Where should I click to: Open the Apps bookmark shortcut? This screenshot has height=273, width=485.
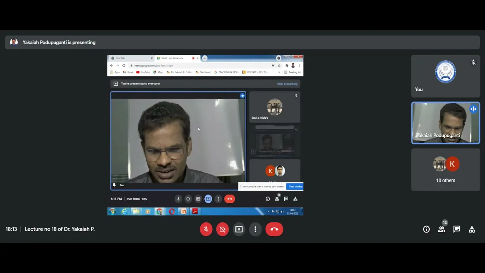pyautogui.click(x=115, y=72)
